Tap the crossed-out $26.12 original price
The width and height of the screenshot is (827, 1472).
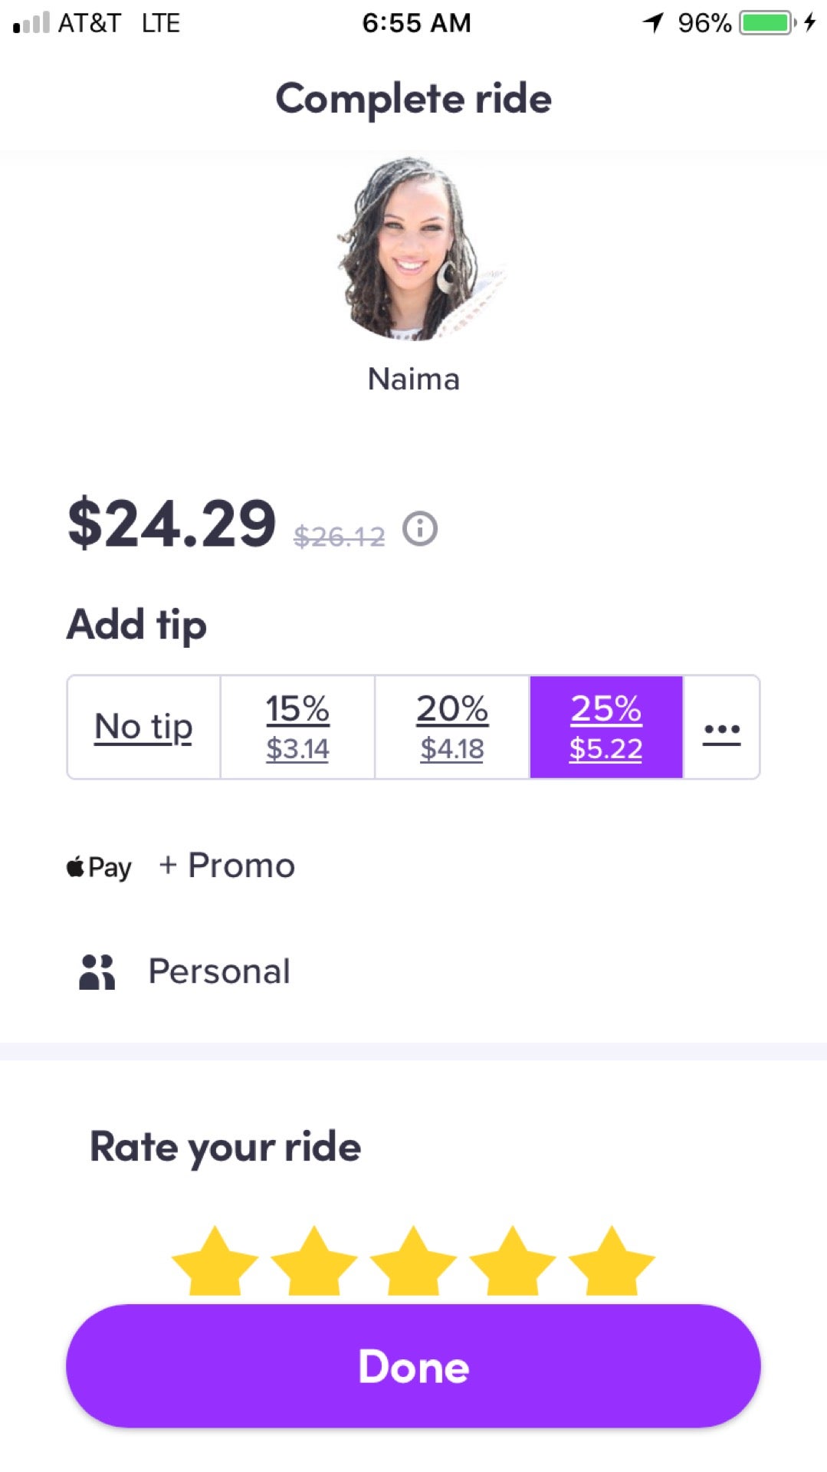[x=339, y=537]
